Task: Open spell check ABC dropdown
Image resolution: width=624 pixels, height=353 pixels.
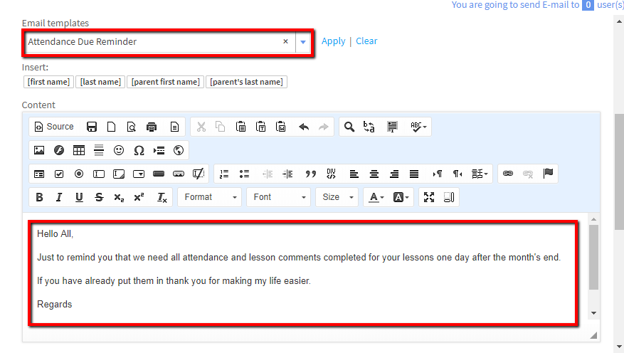Action: [x=418, y=127]
